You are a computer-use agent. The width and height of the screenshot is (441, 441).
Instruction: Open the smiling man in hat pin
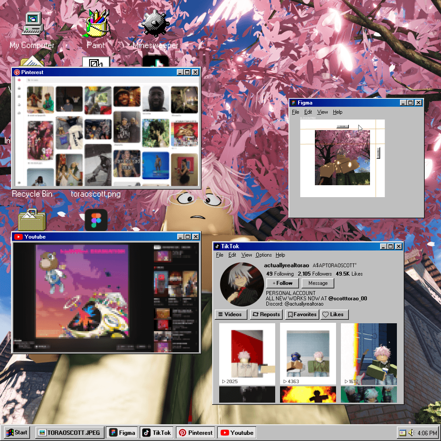[x=127, y=97]
